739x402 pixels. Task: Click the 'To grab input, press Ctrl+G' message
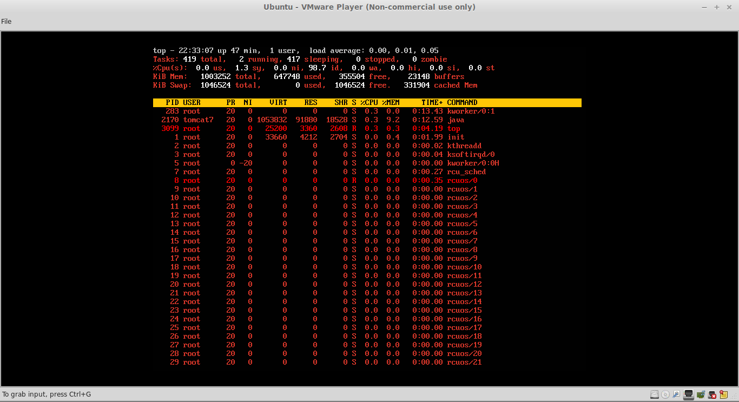pyautogui.click(x=47, y=394)
